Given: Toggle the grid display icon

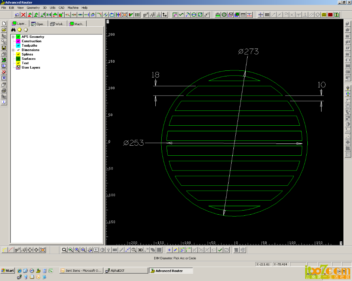Looking at the screenshot, I should 267,15.
